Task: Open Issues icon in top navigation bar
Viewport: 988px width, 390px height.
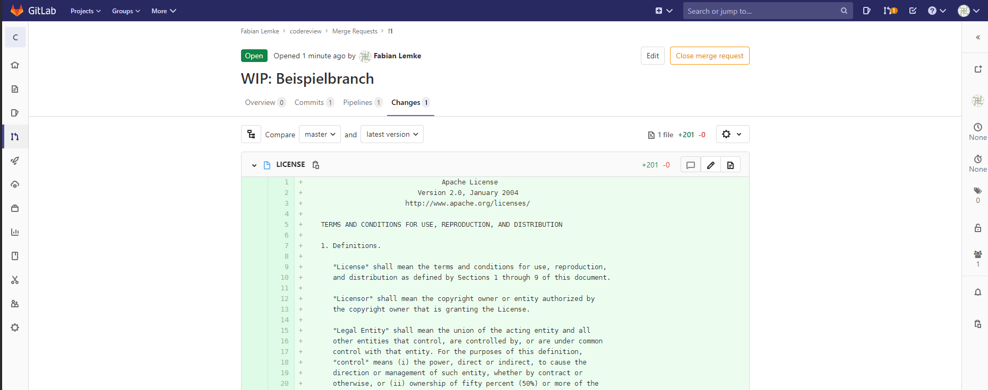Action: point(866,11)
